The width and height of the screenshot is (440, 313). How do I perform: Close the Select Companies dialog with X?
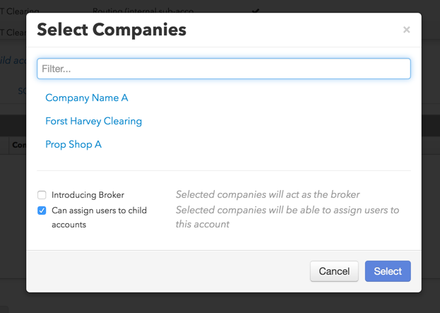406,30
